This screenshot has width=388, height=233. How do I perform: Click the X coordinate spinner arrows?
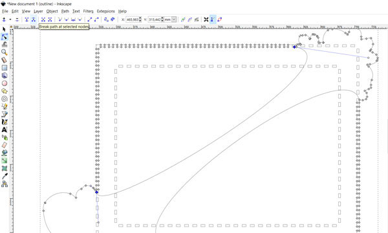(x=140, y=19)
